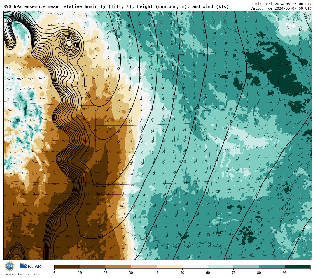Click the 90-100 dark green colorbar segment
Viewport: 315px width, 278px height.
[x=297, y=267]
